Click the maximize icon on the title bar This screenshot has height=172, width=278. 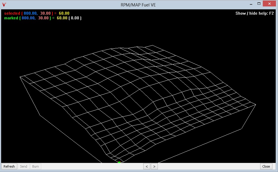[259, 4]
